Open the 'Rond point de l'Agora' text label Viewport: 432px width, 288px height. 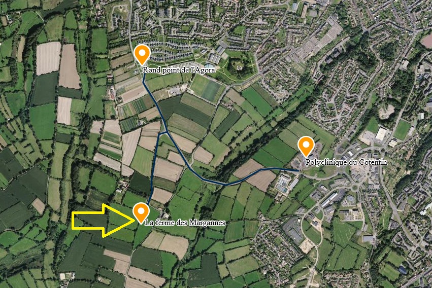[x=179, y=70]
